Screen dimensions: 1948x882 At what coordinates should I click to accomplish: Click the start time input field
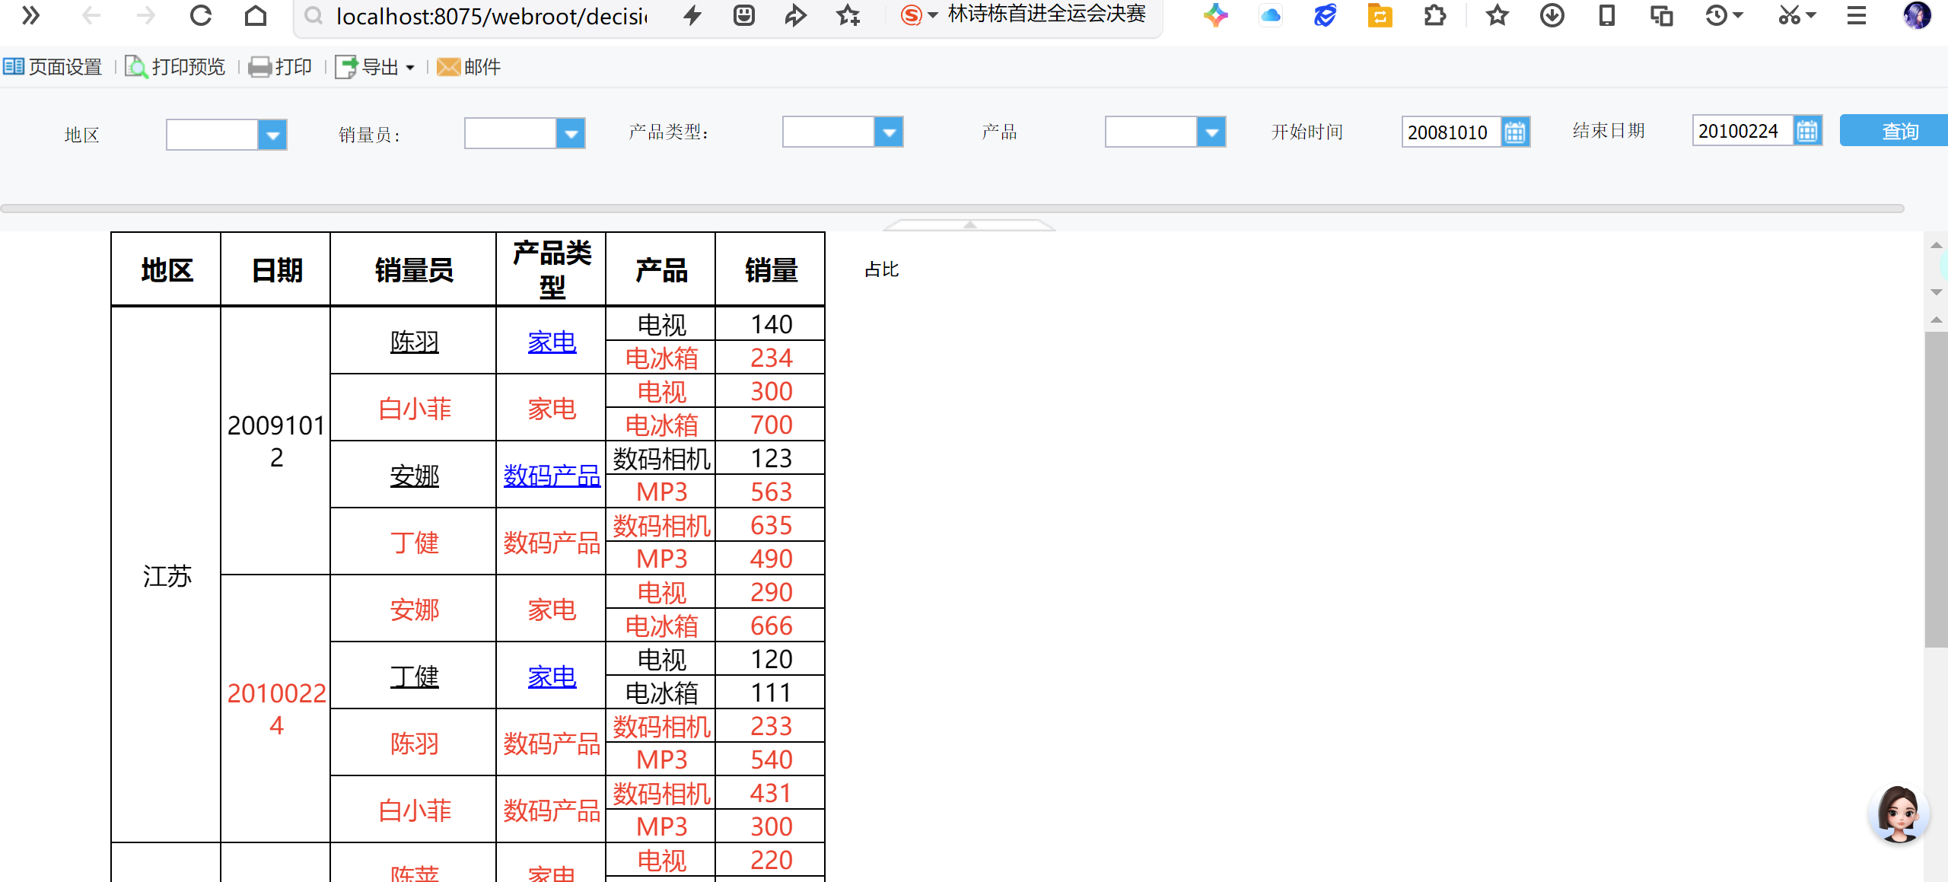pos(1450,132)
